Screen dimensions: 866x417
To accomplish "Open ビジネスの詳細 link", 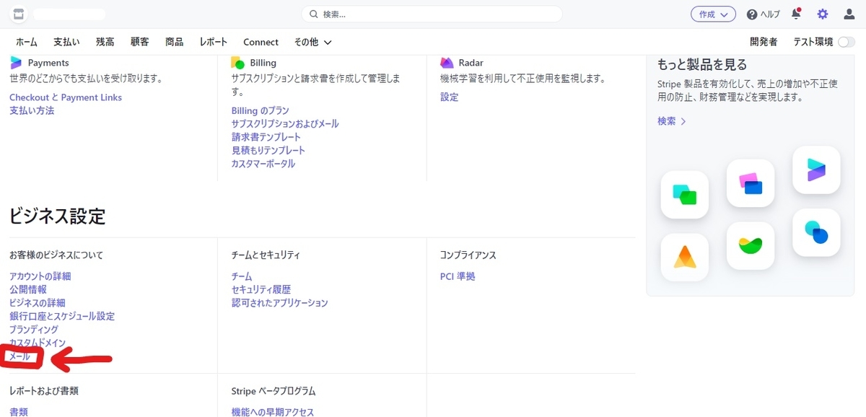I will [x=38, y=303].
